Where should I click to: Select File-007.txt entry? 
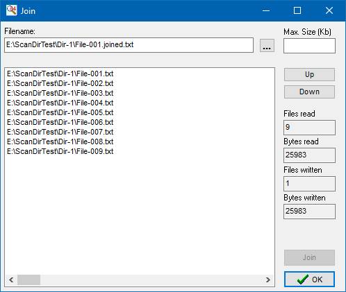coord(60,132)
